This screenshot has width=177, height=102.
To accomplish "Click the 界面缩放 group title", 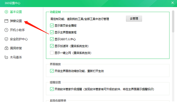I will [x=55, y=64].
